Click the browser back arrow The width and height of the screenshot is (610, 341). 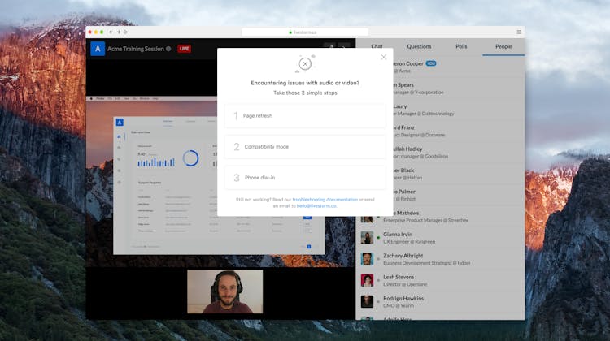111,32
